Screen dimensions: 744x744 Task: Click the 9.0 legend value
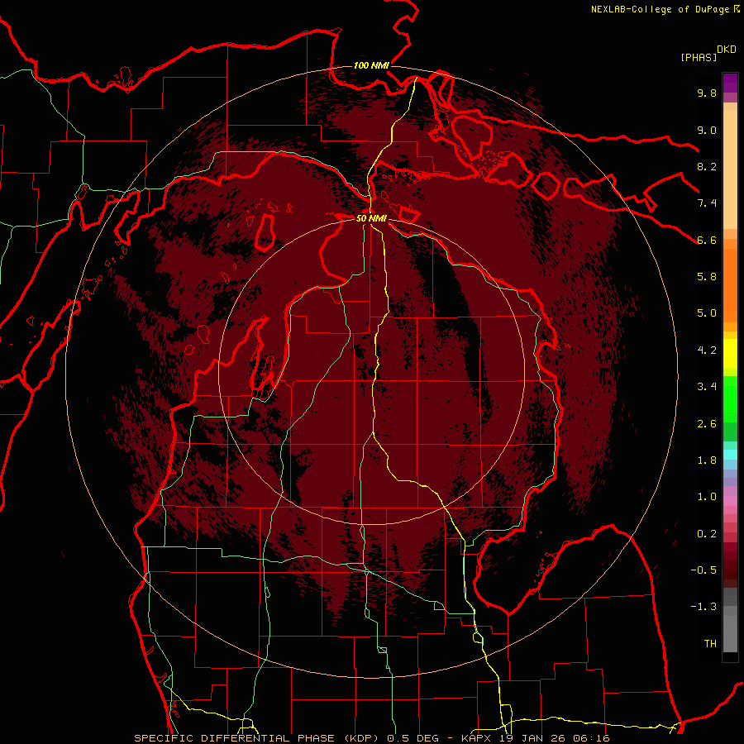point(707,130)
